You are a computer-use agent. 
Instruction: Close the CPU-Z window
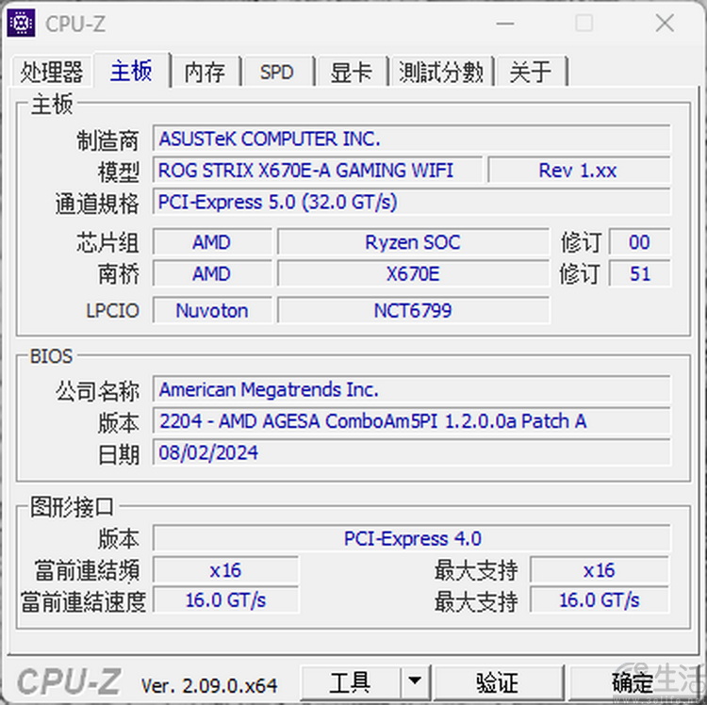click(665, 23)
